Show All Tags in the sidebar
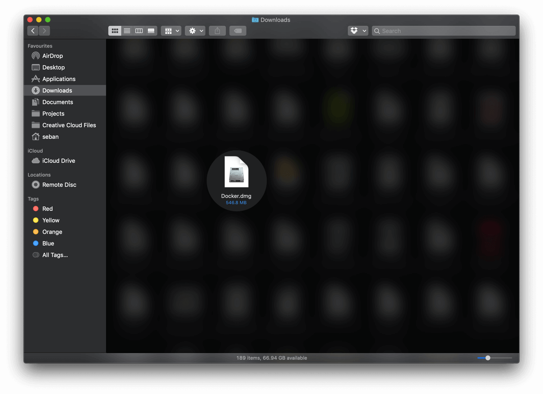This screenshot has height=394, width=543. pyautogui.click(x=65, y=255)
